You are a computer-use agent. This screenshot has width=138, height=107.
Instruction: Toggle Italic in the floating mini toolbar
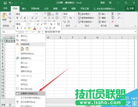click(x=21, y=28)
